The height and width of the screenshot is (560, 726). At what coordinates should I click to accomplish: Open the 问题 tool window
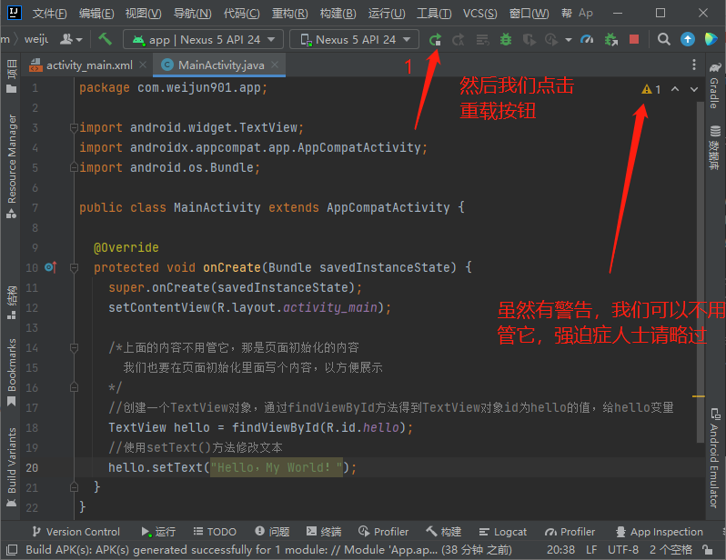272,532
